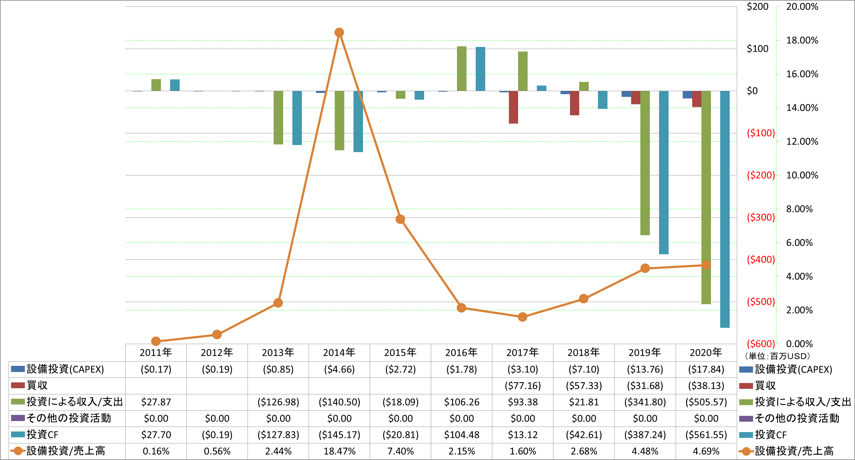Click the 18.47% cell for 2014年
Image resolution: width=855 pixels, height=460 pixels.
click(x=339, y=451)
